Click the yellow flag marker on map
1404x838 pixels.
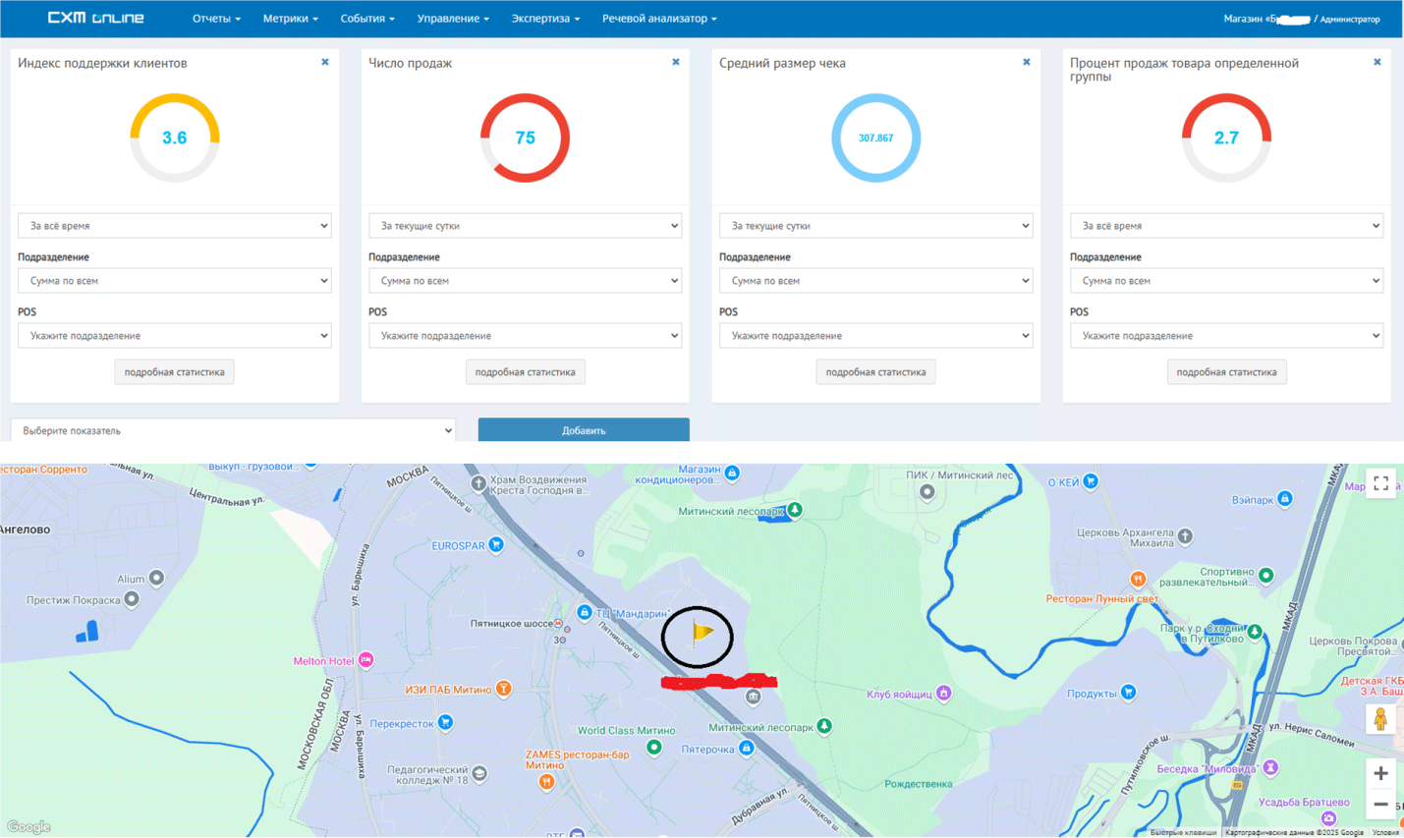click(702, 633)
